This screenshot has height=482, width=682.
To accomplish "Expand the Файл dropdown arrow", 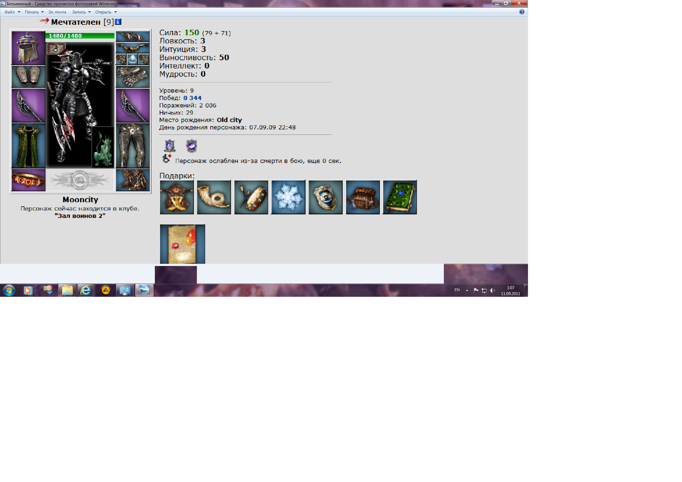I will (x=19, y=12).
